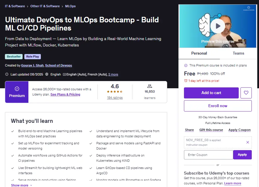Click the checkmark beside Automate workflows using GitHub
This screenshot has width=259, height=187.
click(12, 156)
